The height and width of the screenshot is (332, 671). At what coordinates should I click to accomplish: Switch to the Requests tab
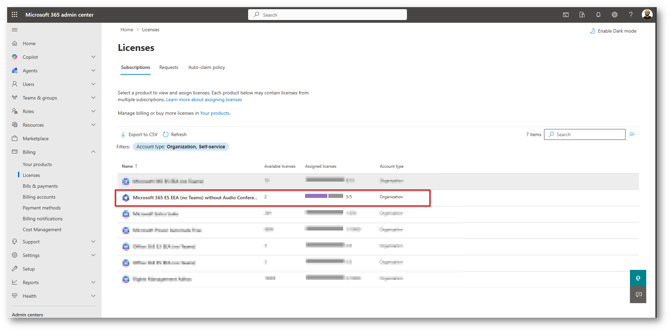pyautogui.click(x=169, y=67)
